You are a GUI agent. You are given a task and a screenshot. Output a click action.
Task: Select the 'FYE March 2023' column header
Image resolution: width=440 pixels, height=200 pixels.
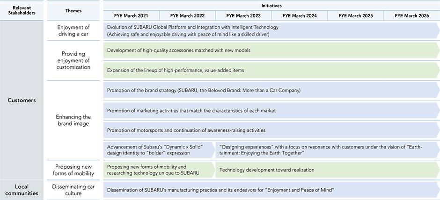click(x=243, y=16)
